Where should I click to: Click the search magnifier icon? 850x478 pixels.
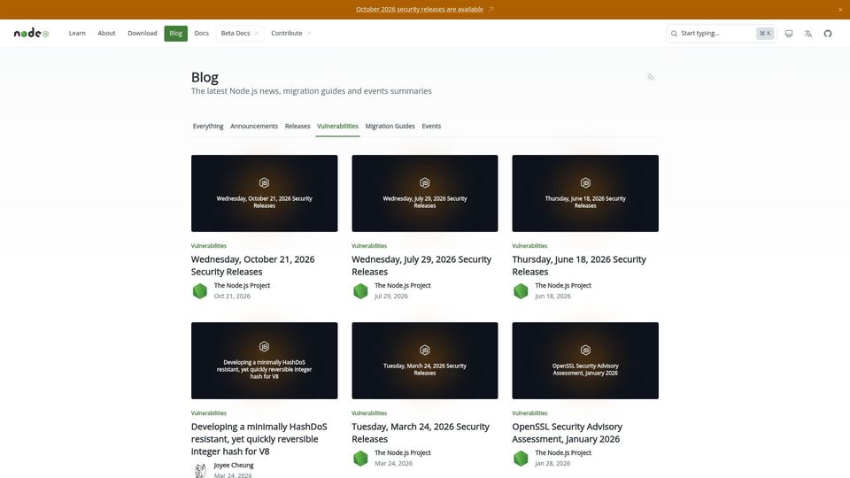[674, 34]
